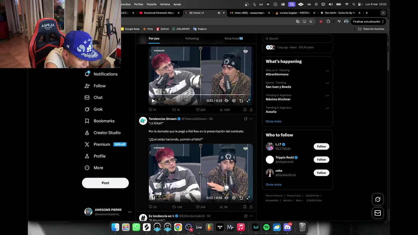Screen dimensions: 418x235
Task: Open Premium in the X sidebar
Action: [105, 144]
